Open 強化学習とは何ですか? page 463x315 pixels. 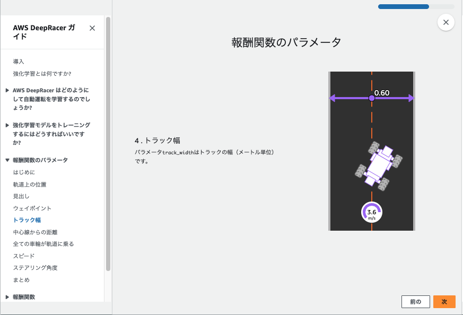coord(42,74)
